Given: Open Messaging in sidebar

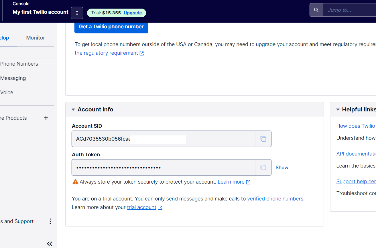Looking at the screenshot, I should 13,78.
